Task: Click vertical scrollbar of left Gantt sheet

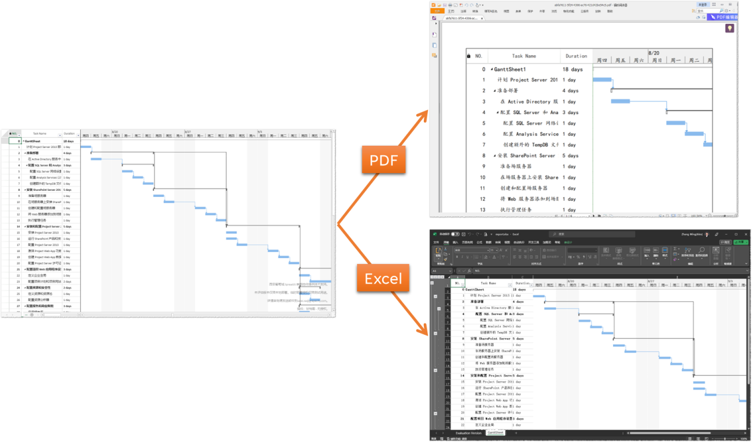Action: (334, 220)
